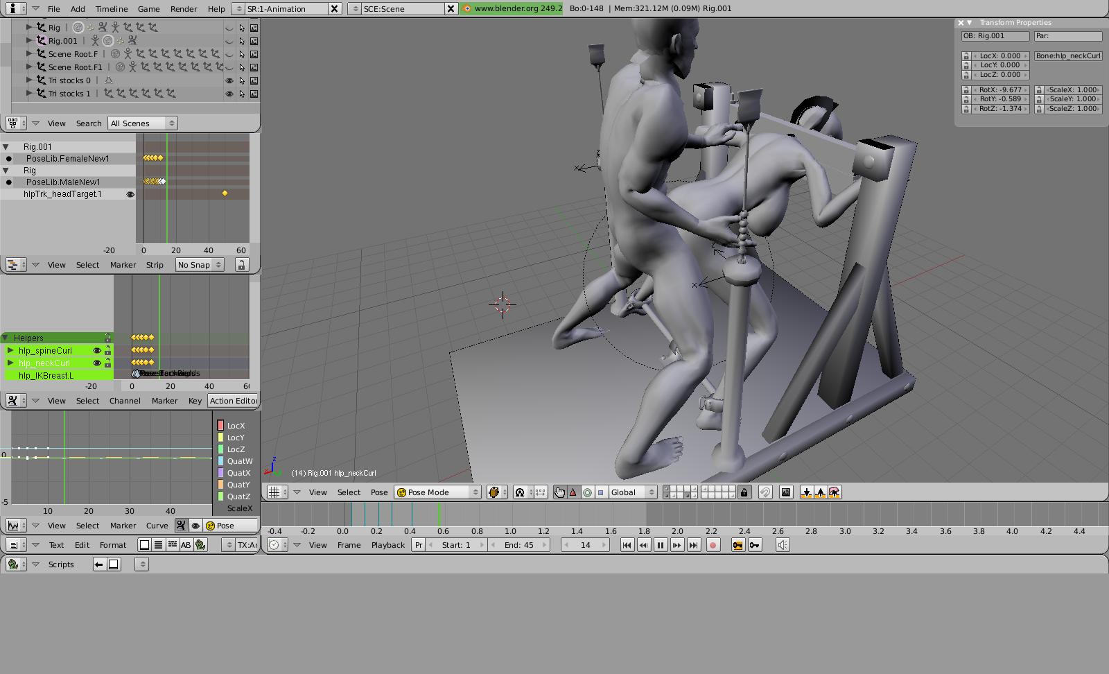Open the Pose Mode dropdown
Screen dimensions: 1109x674
(x=438, y=492)
